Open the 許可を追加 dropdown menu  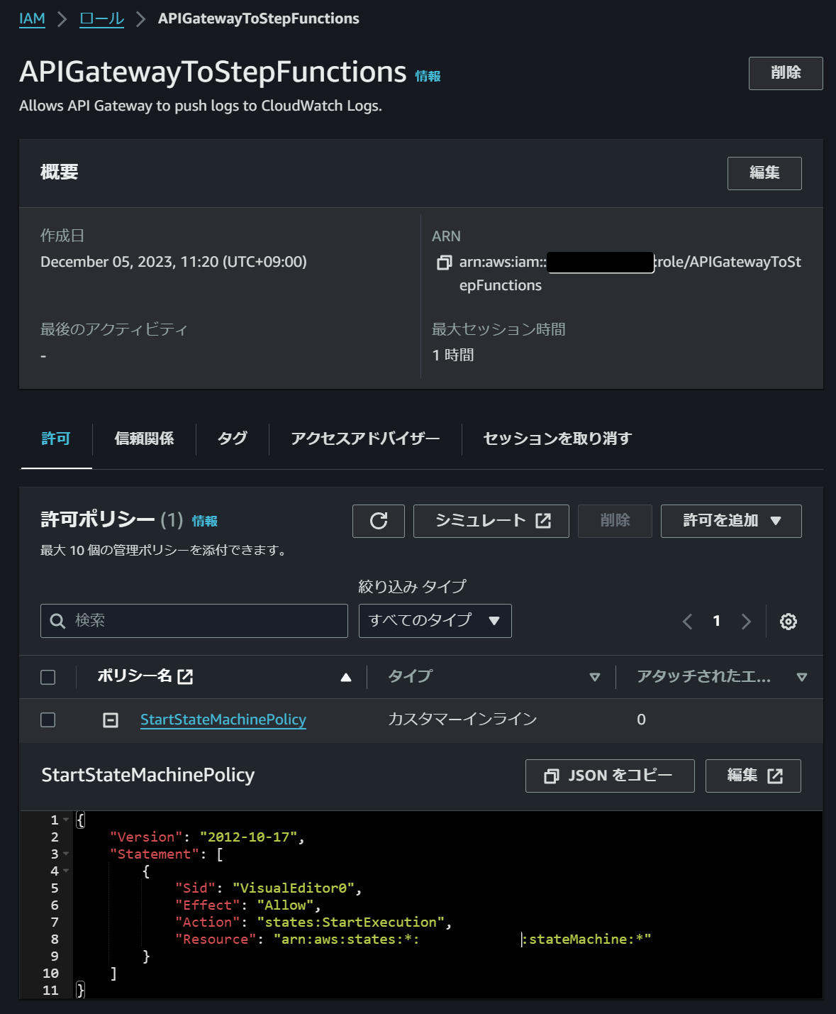coord(730,521)
